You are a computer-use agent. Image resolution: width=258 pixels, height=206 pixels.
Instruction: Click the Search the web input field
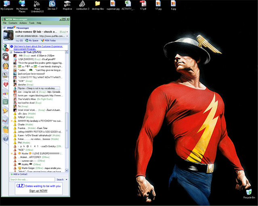(32, 179)
